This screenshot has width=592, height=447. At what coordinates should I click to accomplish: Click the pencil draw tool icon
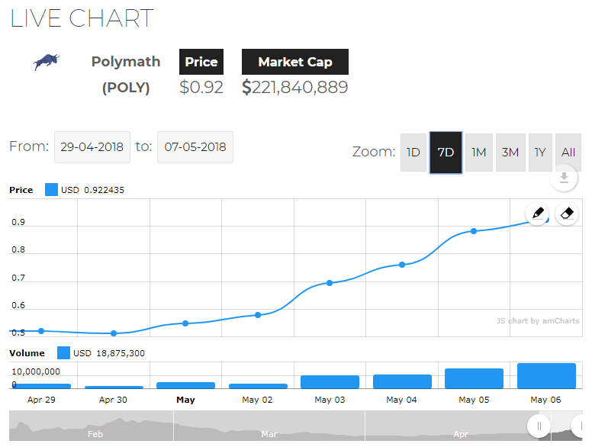pos(537,214)
